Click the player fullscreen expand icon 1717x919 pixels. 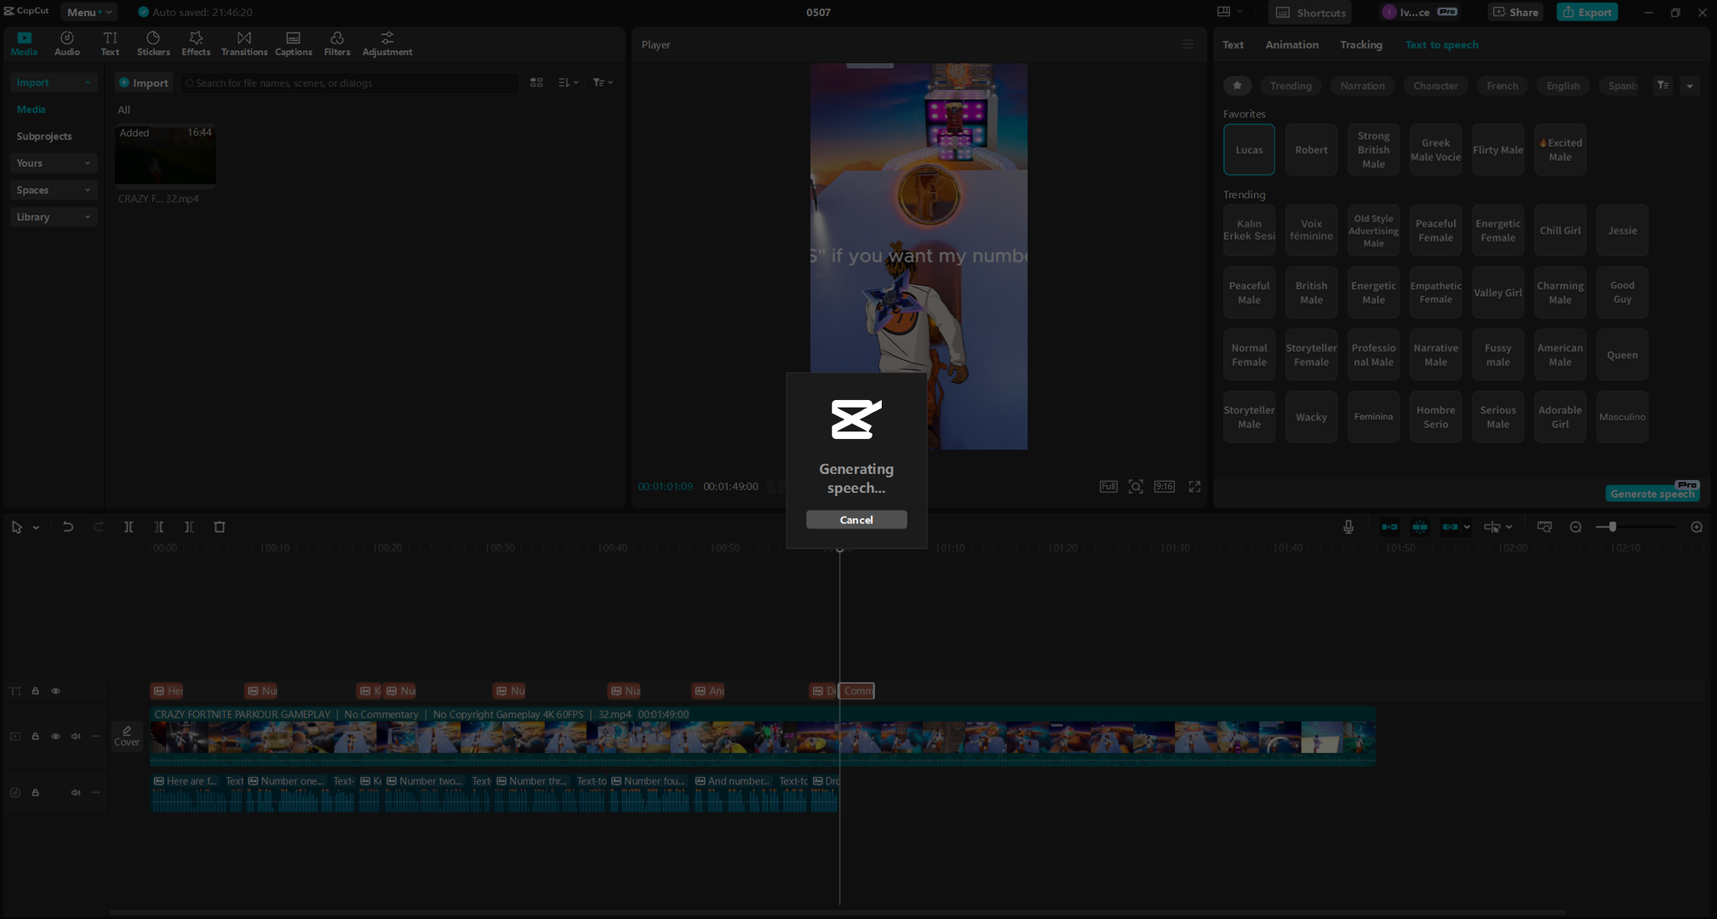coord(1195,486)
